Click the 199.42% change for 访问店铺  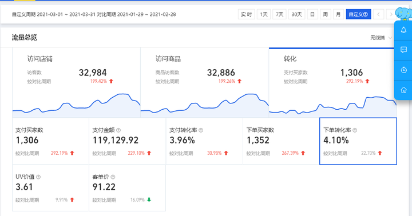click(98, 81)
